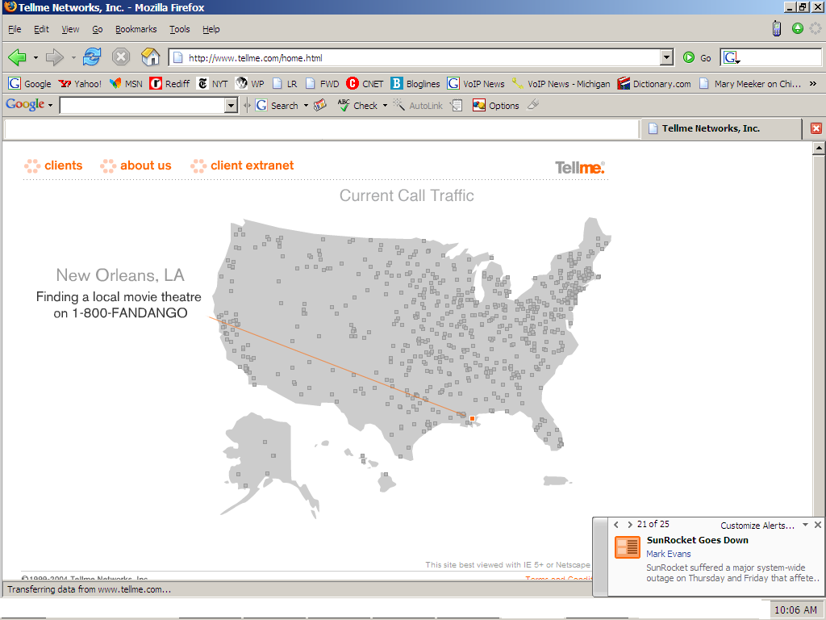Viewport: 826px width, 620px height.
Task: Switch to the Tellme Networks, Inc. tab
Action: coord(710,128)
